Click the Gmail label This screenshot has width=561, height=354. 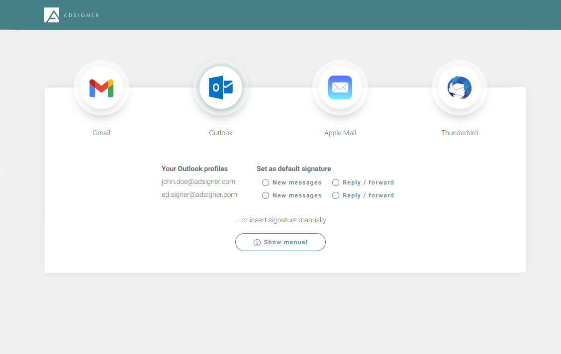101,133
